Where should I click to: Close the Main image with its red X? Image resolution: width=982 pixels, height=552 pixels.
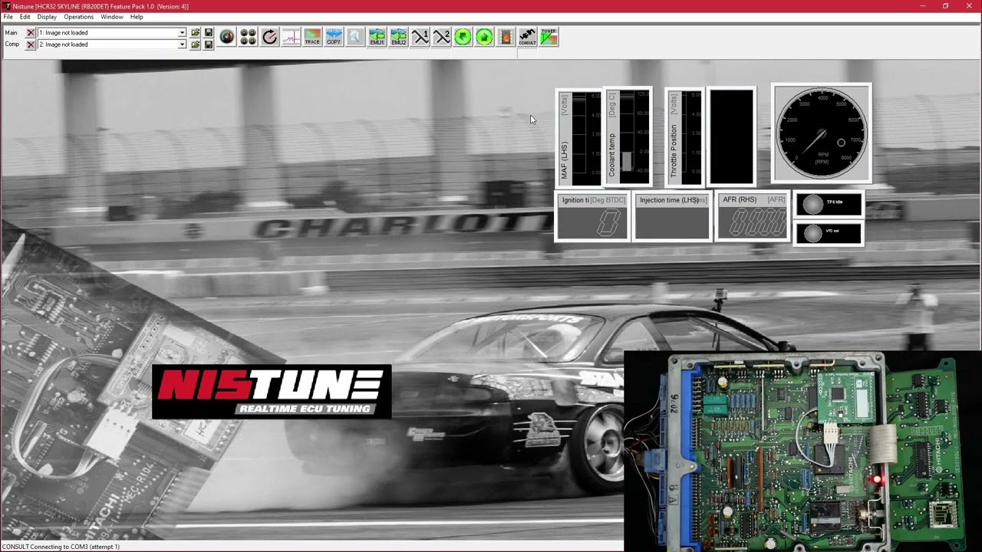coord(31,33)
